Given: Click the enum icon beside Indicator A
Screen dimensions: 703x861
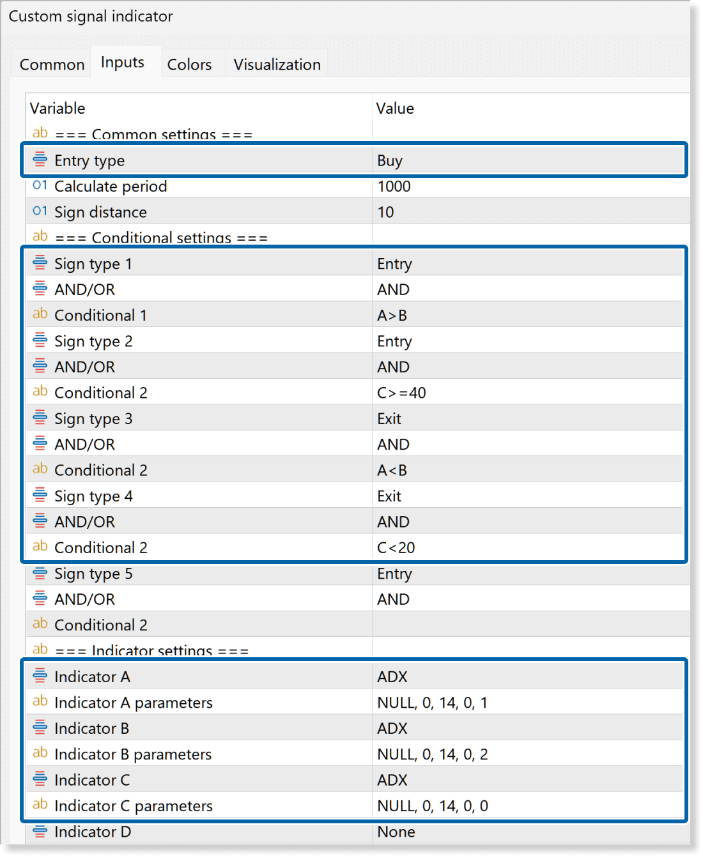Looking at the screenshot, I should [40, 675].
